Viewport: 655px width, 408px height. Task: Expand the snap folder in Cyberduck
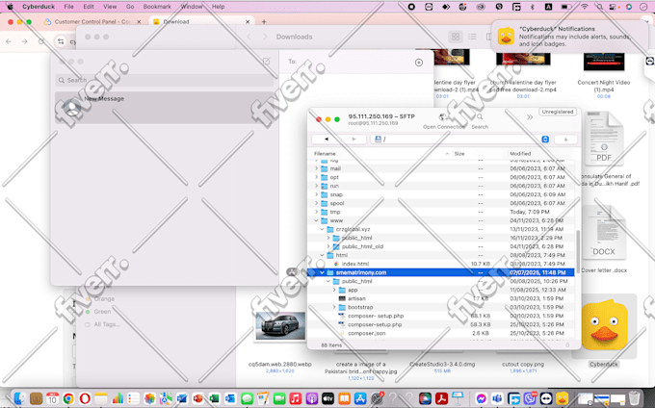coord(316,194)
